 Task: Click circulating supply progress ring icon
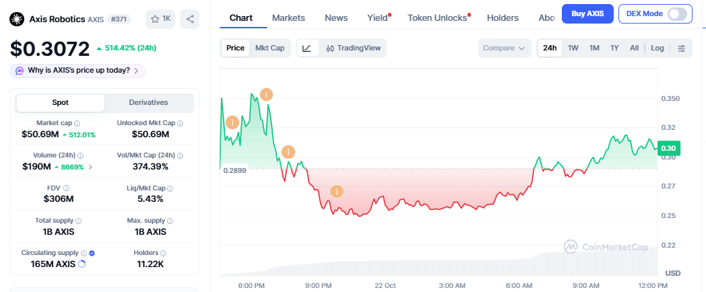82,264
